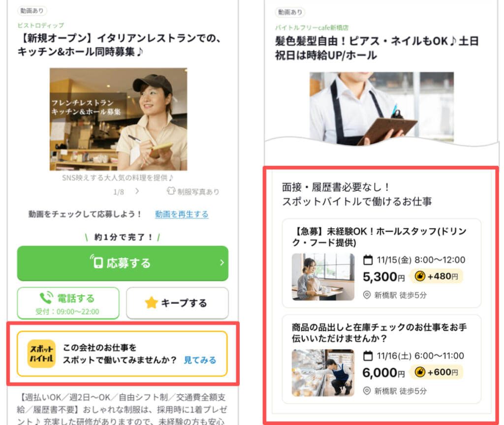This screenshot has height=425, width=504.
Task: Click the chevron arrow on 応募する button
Action: 222,263
